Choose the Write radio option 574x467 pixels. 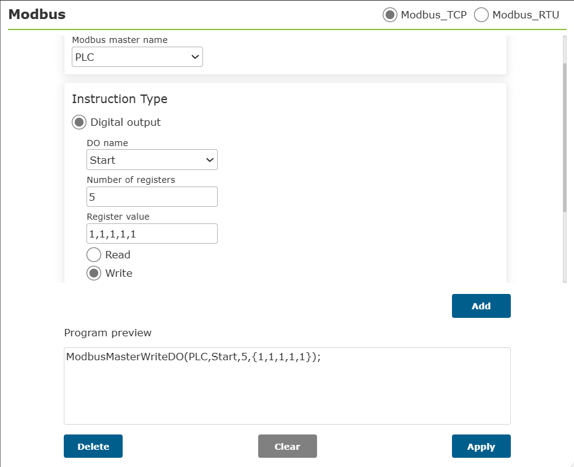pos(94,273)
